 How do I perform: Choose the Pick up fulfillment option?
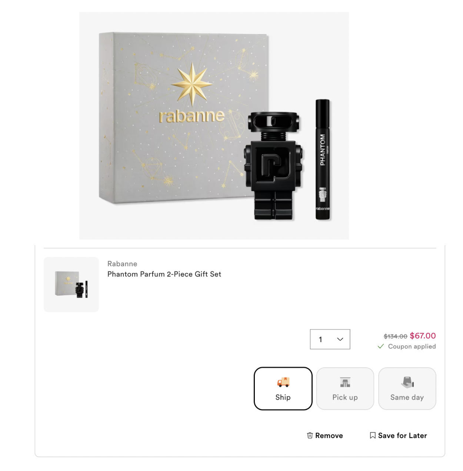click(x=345, y=388)
